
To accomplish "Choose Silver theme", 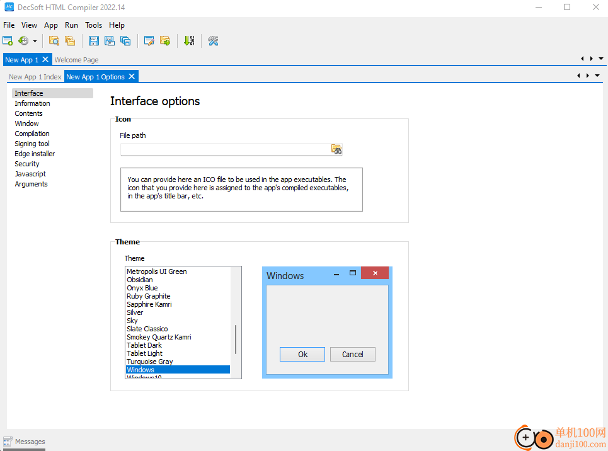I will (x=178, y=312).
